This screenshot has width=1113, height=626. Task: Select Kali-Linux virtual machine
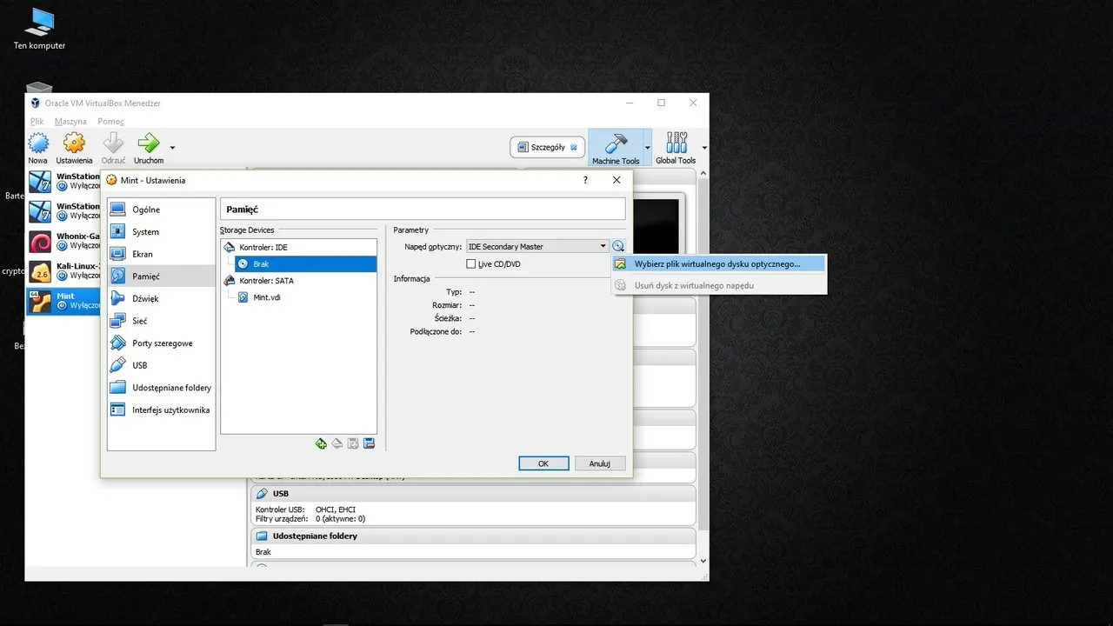64,270
